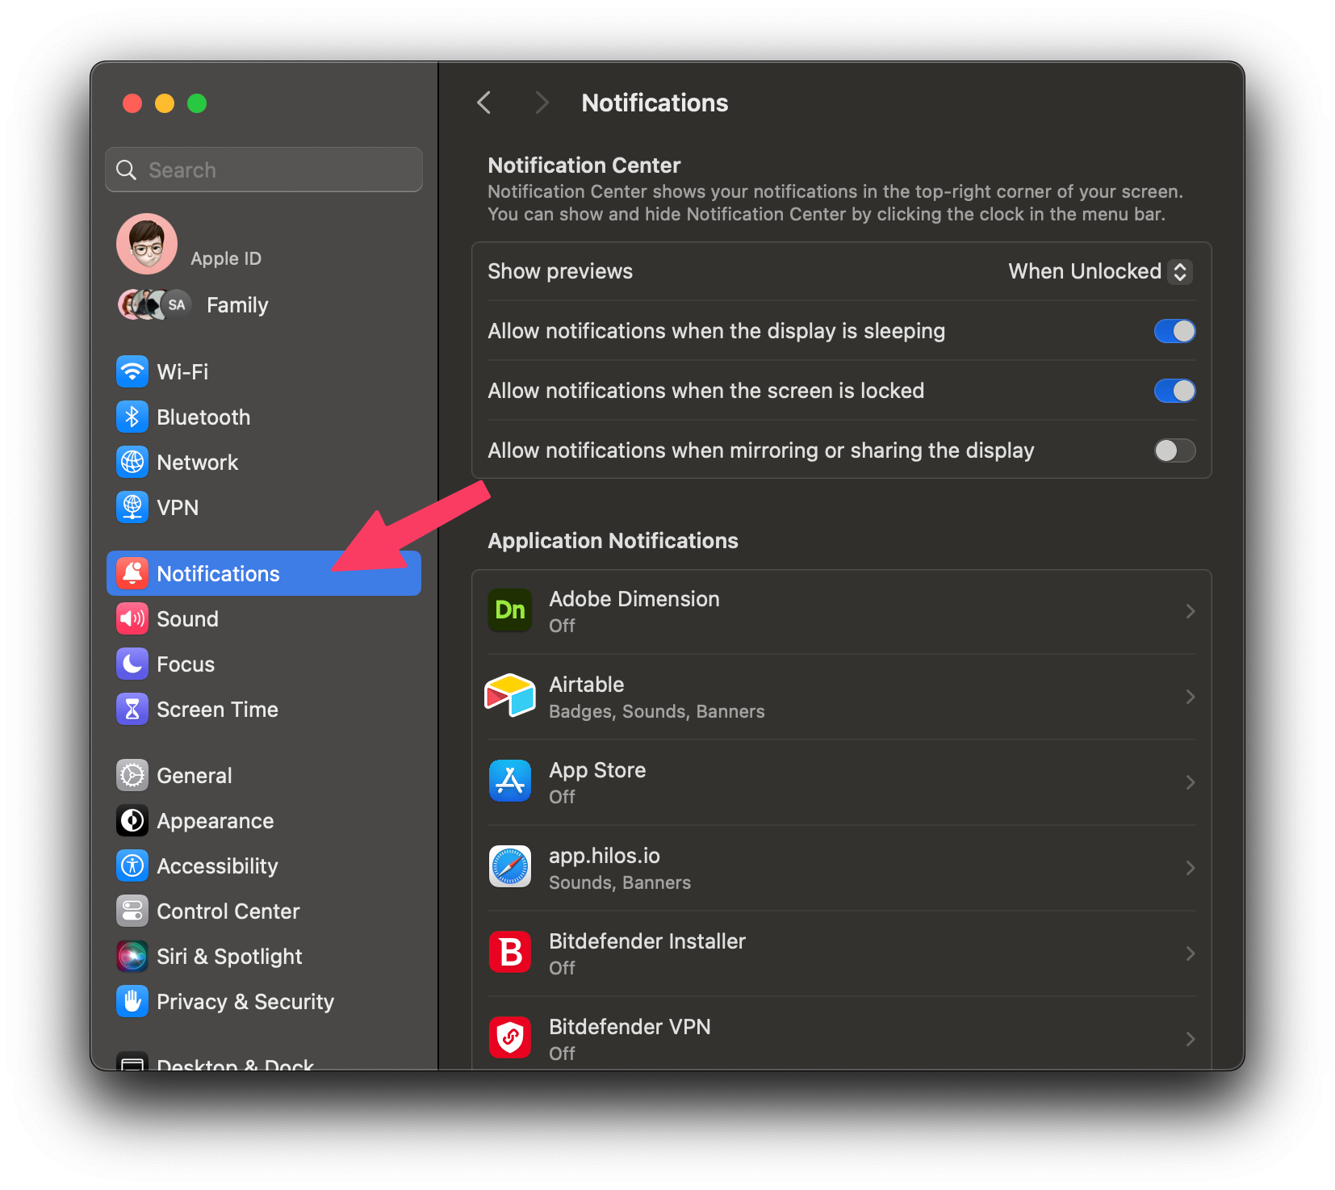Click the back navigation arrow
This screenshot has height=1190, width=1335.
click(483, 103)
